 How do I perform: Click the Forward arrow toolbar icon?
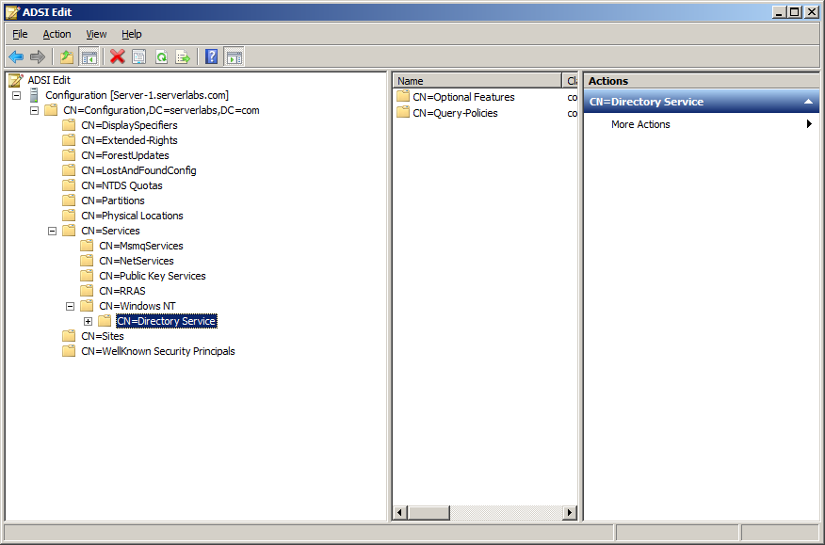pos(38,56)
